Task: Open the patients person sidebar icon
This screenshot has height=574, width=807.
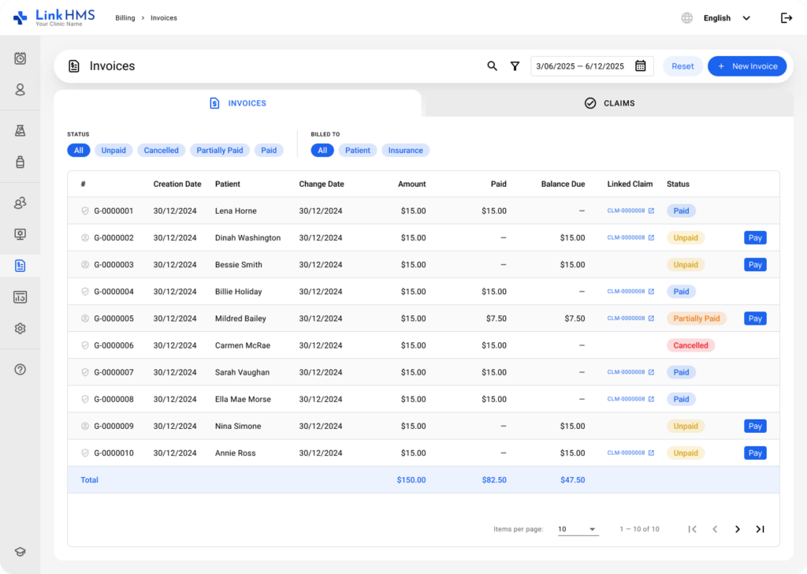Action: click(20, 90)
